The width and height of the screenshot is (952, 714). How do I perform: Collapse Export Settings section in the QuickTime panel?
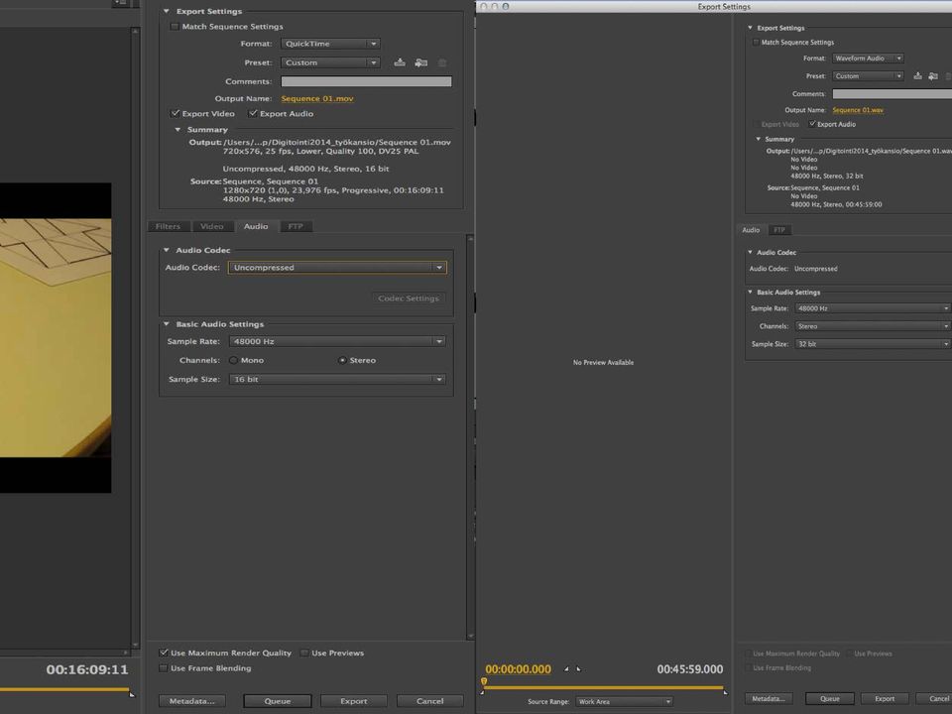[167, 11]
